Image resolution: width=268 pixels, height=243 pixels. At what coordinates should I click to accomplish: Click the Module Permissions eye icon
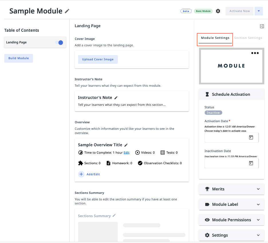[x=207, y=220]
